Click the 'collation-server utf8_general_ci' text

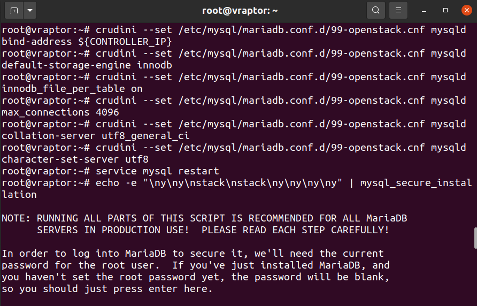(x=96, y=136)
